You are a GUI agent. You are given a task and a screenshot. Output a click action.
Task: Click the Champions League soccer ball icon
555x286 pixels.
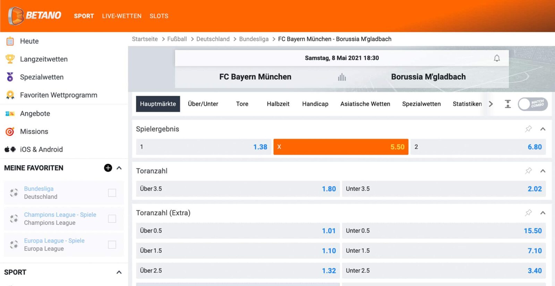tap(14, 218)
